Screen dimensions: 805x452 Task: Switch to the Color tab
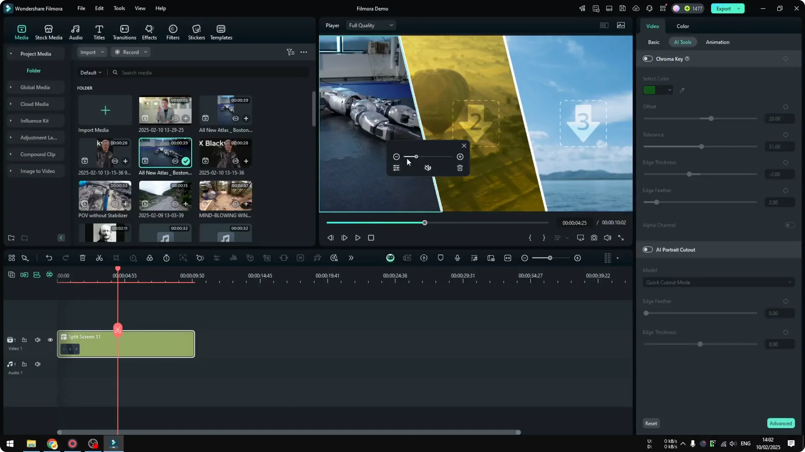pyautogui.click(x=683, y=26)
